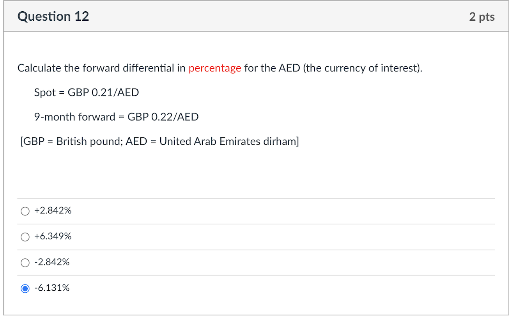This screenshot has height=320, width=517.
Task: Click the "-6.131%" answer label text
Action: [x=52, y=288]
